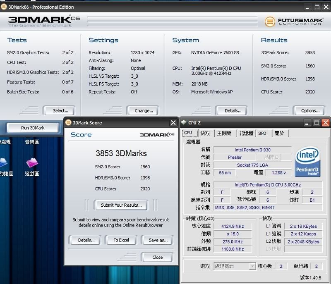Open the SPD tab in CPU-Z
Viewport: 331px width, 284px height.
(x=262, y=133)
